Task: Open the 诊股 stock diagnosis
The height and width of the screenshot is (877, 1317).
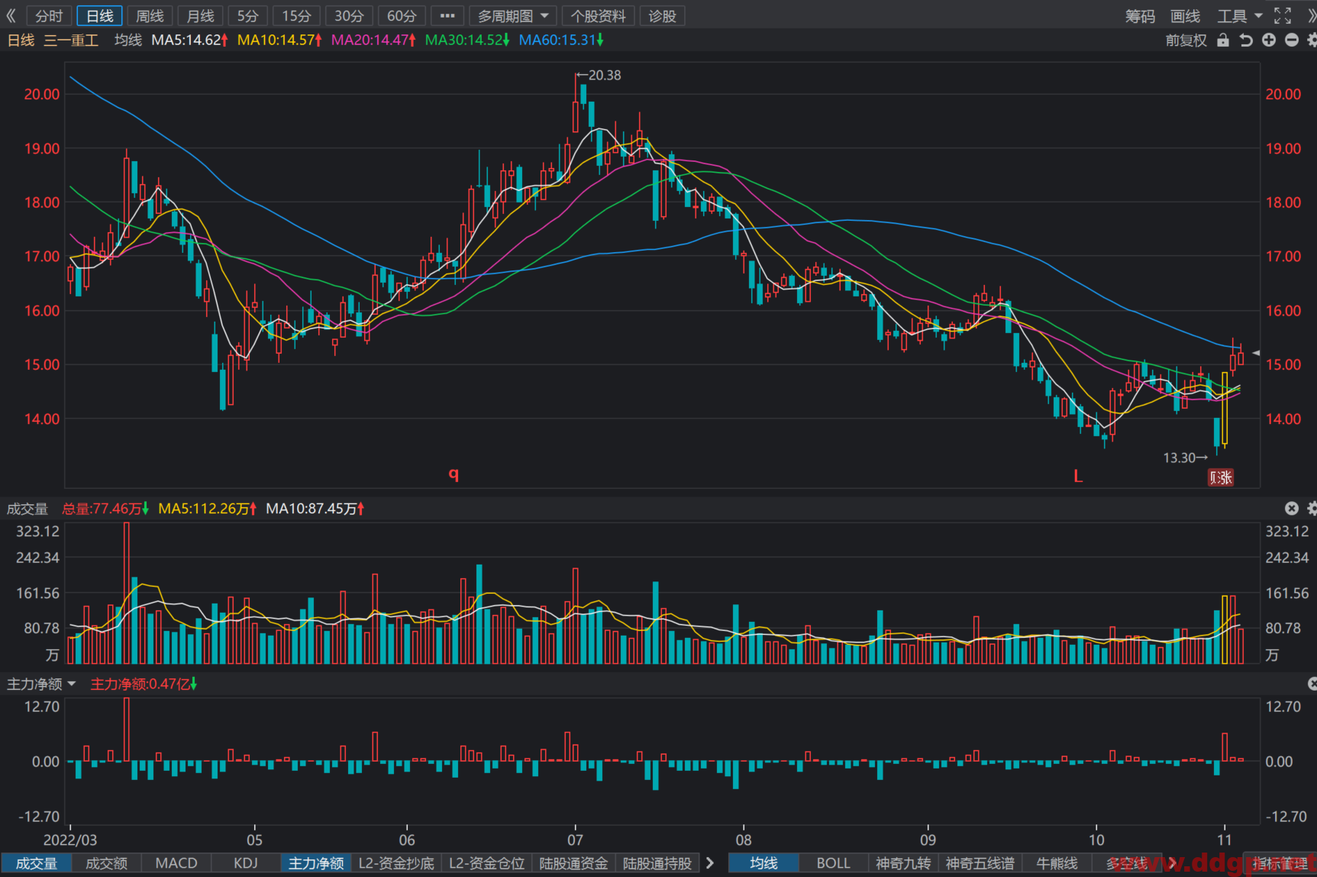Action: [663, 16]
